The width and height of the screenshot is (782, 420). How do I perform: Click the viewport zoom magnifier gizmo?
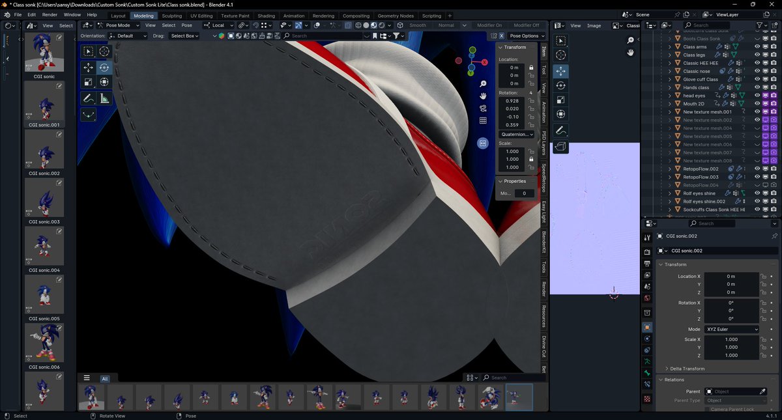pos(483,84)
